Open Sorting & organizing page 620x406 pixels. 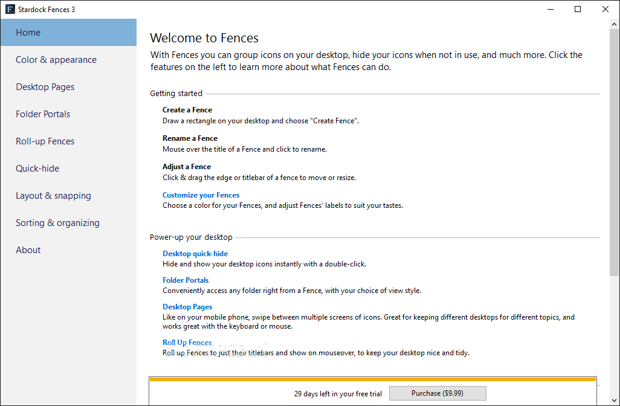point(68,223)
